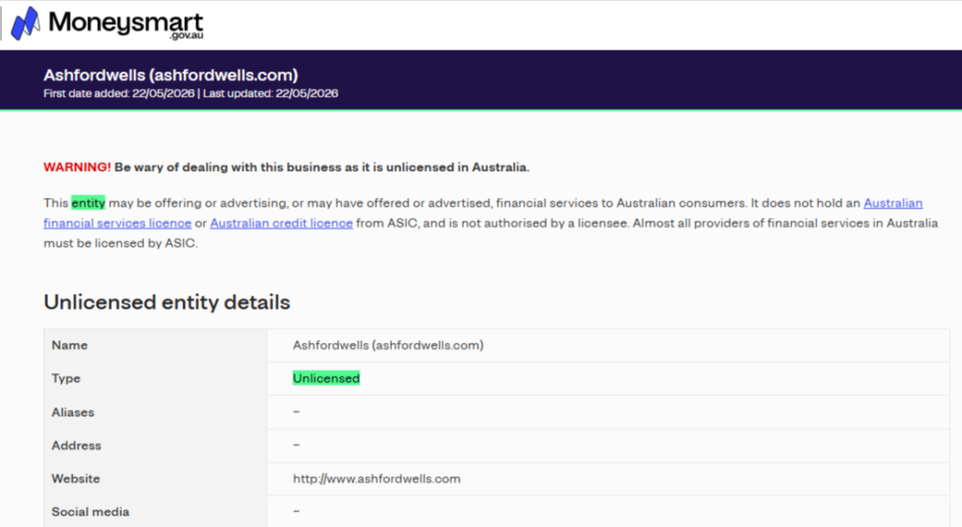Click the First date added 22/05/2026 text
This screenshot has height=527, width=962.
119,93
